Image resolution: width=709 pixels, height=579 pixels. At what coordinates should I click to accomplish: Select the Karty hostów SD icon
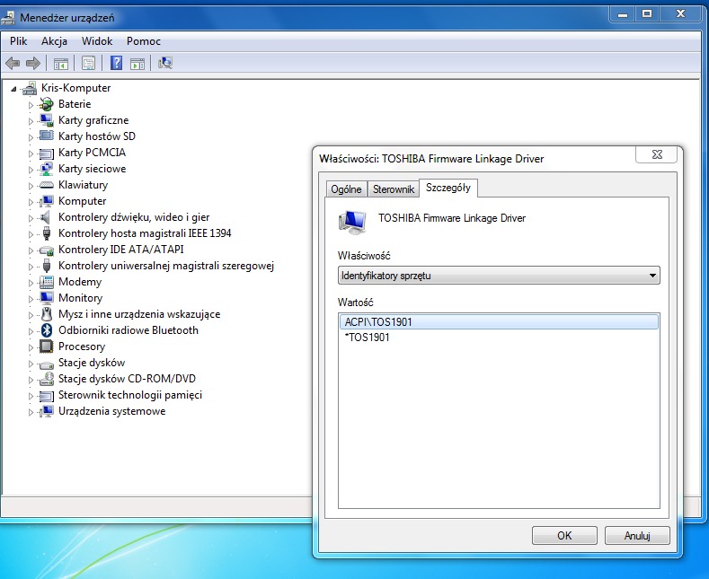[x=46, y=136]
